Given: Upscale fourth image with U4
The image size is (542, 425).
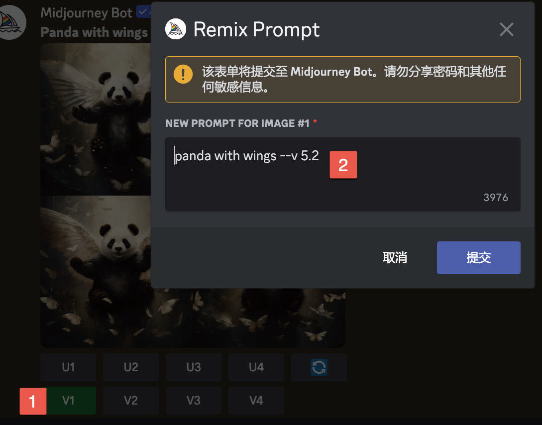Looking at the screenshot, I should click(256, 367).
